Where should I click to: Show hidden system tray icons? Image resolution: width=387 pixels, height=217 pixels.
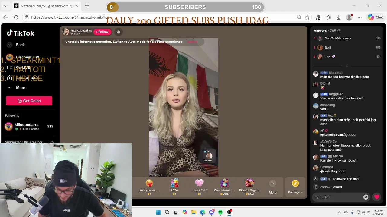pyautogui.click(x=339, y=212)
